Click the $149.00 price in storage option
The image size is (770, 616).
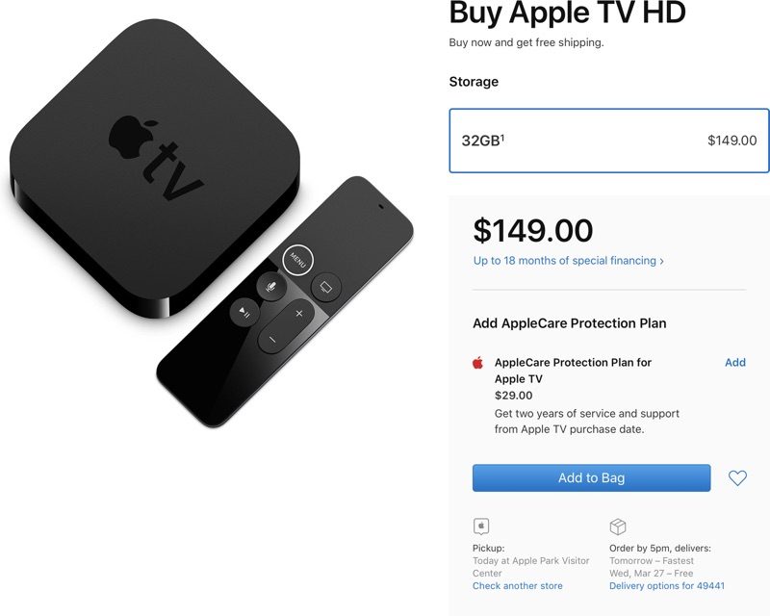click(x=731, y=141)
